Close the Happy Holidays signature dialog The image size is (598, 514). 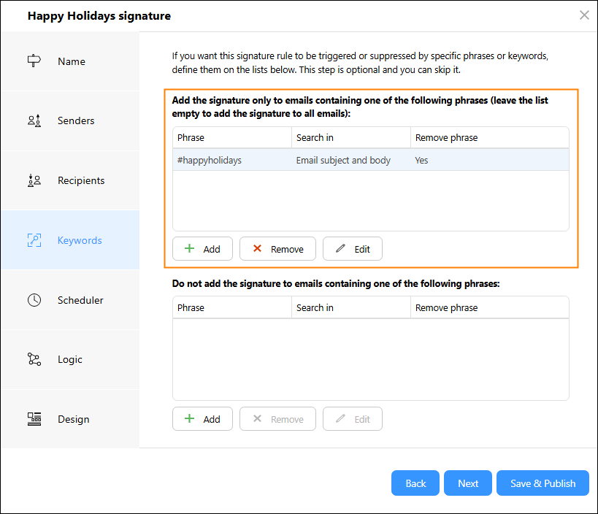coord(584,15)
